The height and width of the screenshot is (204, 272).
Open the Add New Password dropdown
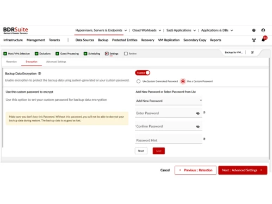pos(169,101)
